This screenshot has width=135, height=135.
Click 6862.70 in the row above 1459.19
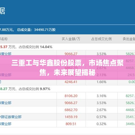pos(71,110)
